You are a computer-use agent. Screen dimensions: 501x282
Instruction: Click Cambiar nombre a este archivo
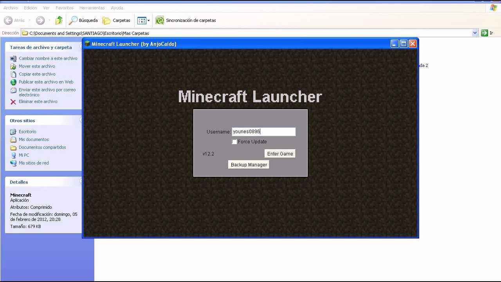pyautogui.click(x=48, y=58)
